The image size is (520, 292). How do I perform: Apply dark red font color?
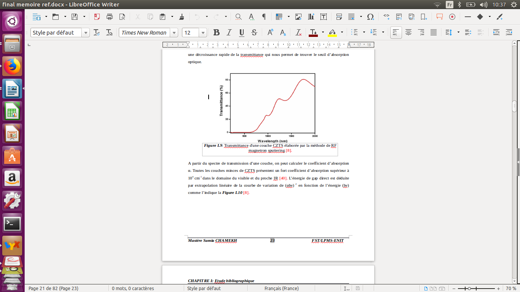click(x=313, y=32)
